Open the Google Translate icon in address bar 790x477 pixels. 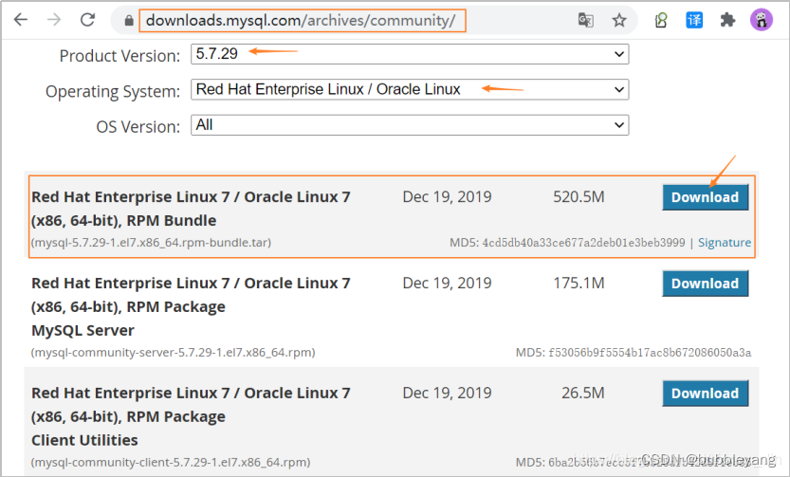pyautogui.click(x=585, y=20)
